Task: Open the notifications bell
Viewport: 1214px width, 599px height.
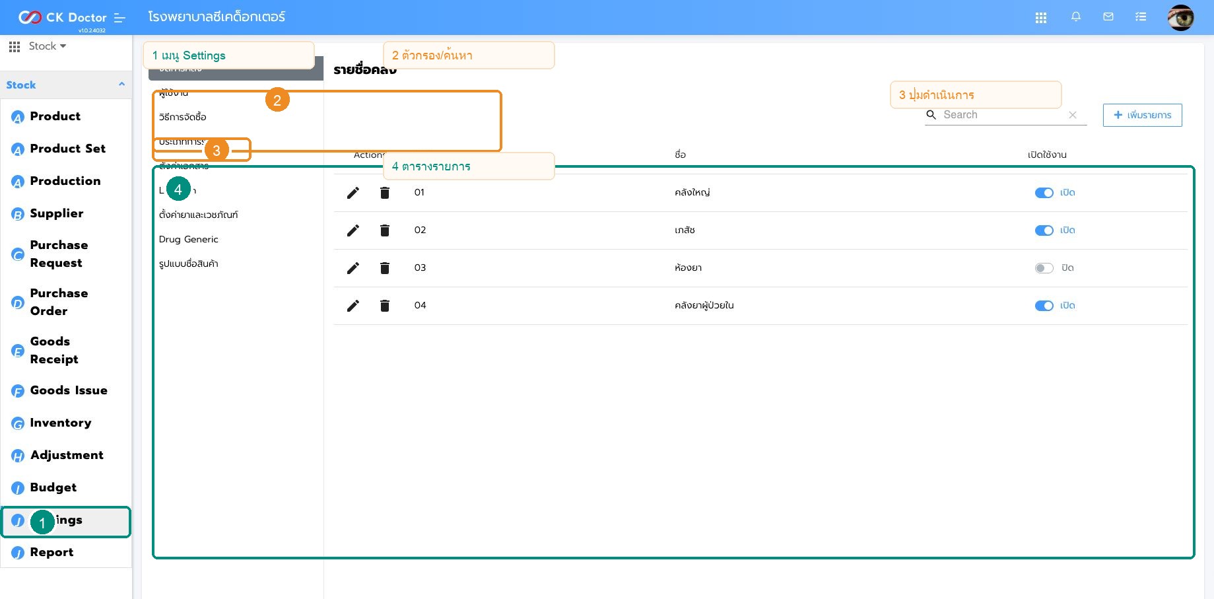Action: tap(1076, 17)
